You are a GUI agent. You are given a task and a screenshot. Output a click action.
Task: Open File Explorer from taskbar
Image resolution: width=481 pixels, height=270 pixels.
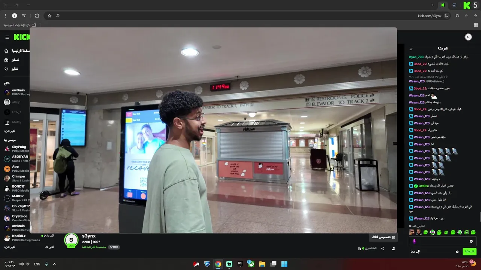coord(262,264)
